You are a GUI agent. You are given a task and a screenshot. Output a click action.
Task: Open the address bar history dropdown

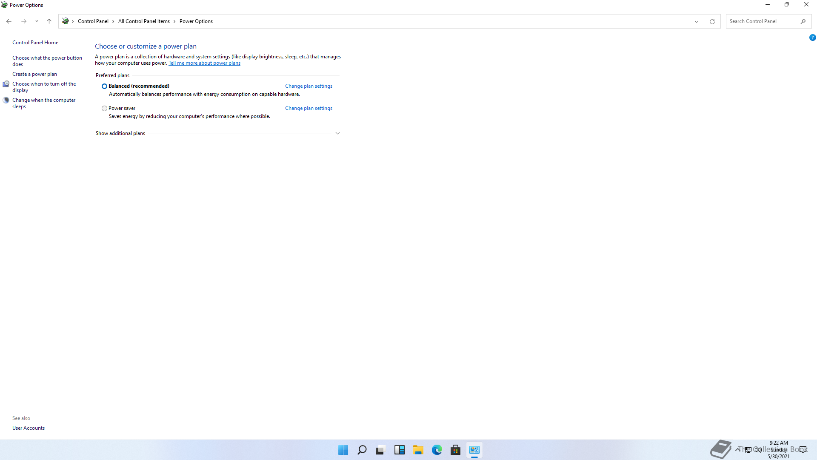pyautogui.click(x=697, y=21)
